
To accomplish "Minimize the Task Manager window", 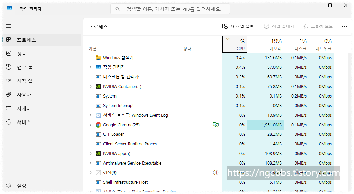I will 314,5.
